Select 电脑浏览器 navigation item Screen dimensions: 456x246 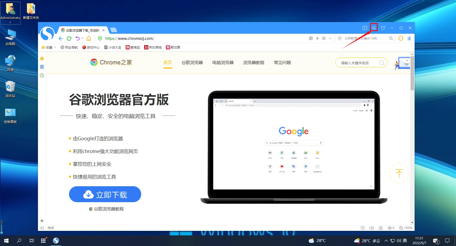point(223,63)
